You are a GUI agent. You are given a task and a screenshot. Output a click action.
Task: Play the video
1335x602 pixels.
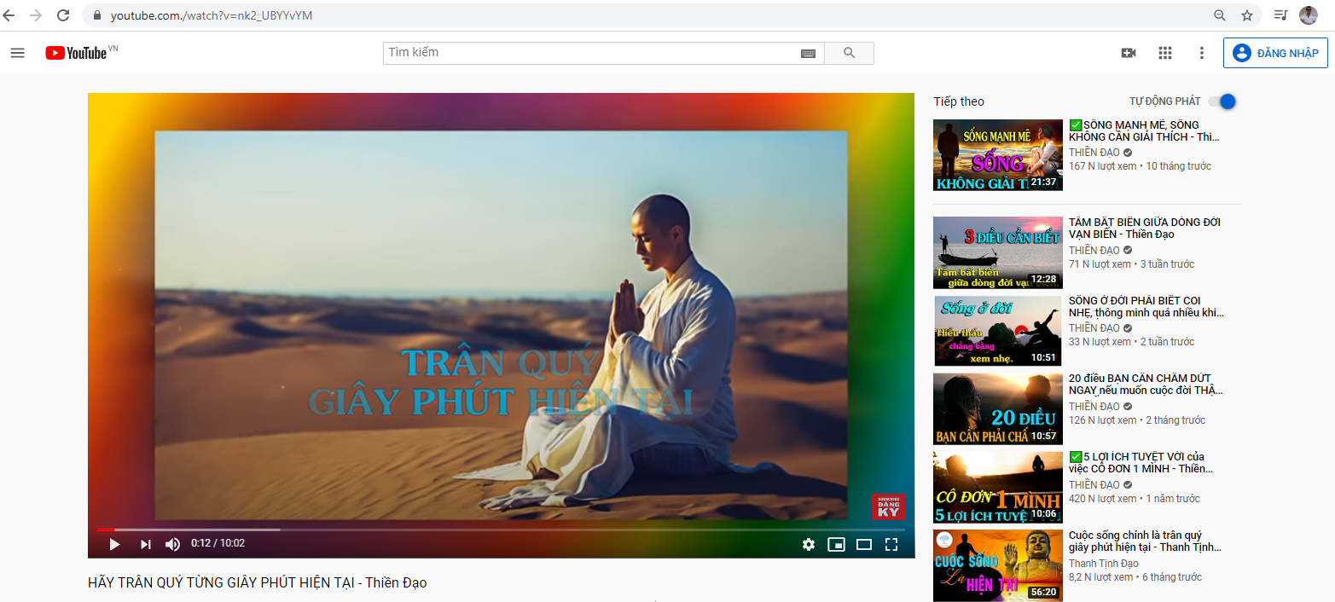114,544
